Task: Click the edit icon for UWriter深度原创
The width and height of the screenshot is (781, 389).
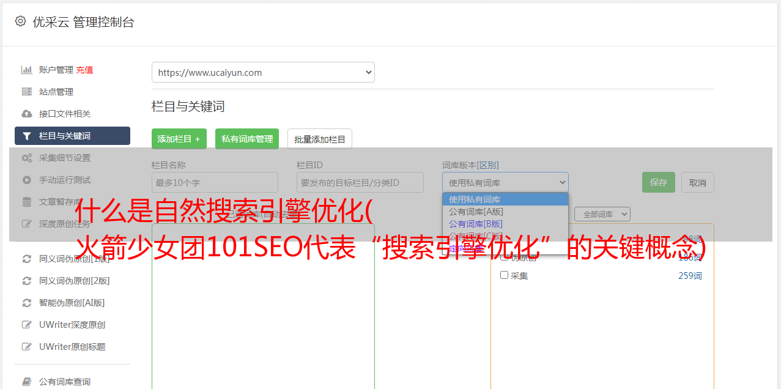Action: pyautogui.click(x=26, y=325)
